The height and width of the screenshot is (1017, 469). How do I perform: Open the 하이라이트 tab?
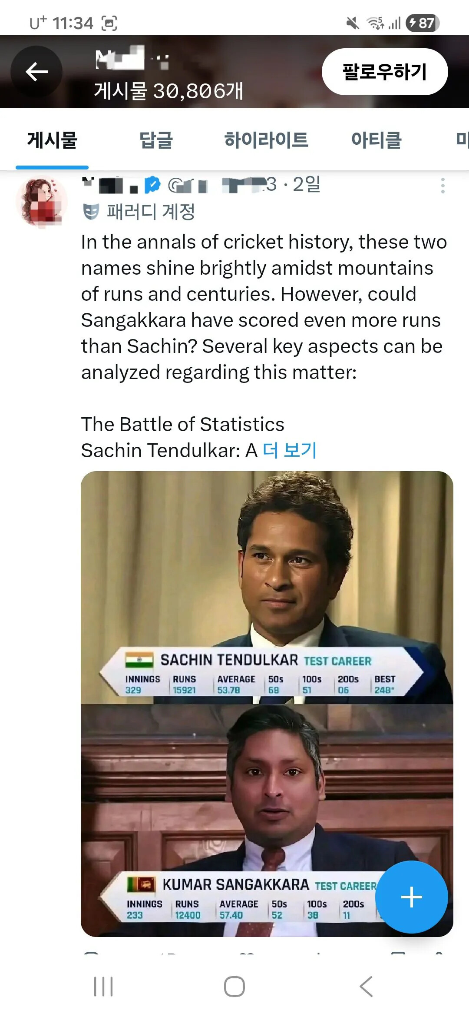coord(266,140)
